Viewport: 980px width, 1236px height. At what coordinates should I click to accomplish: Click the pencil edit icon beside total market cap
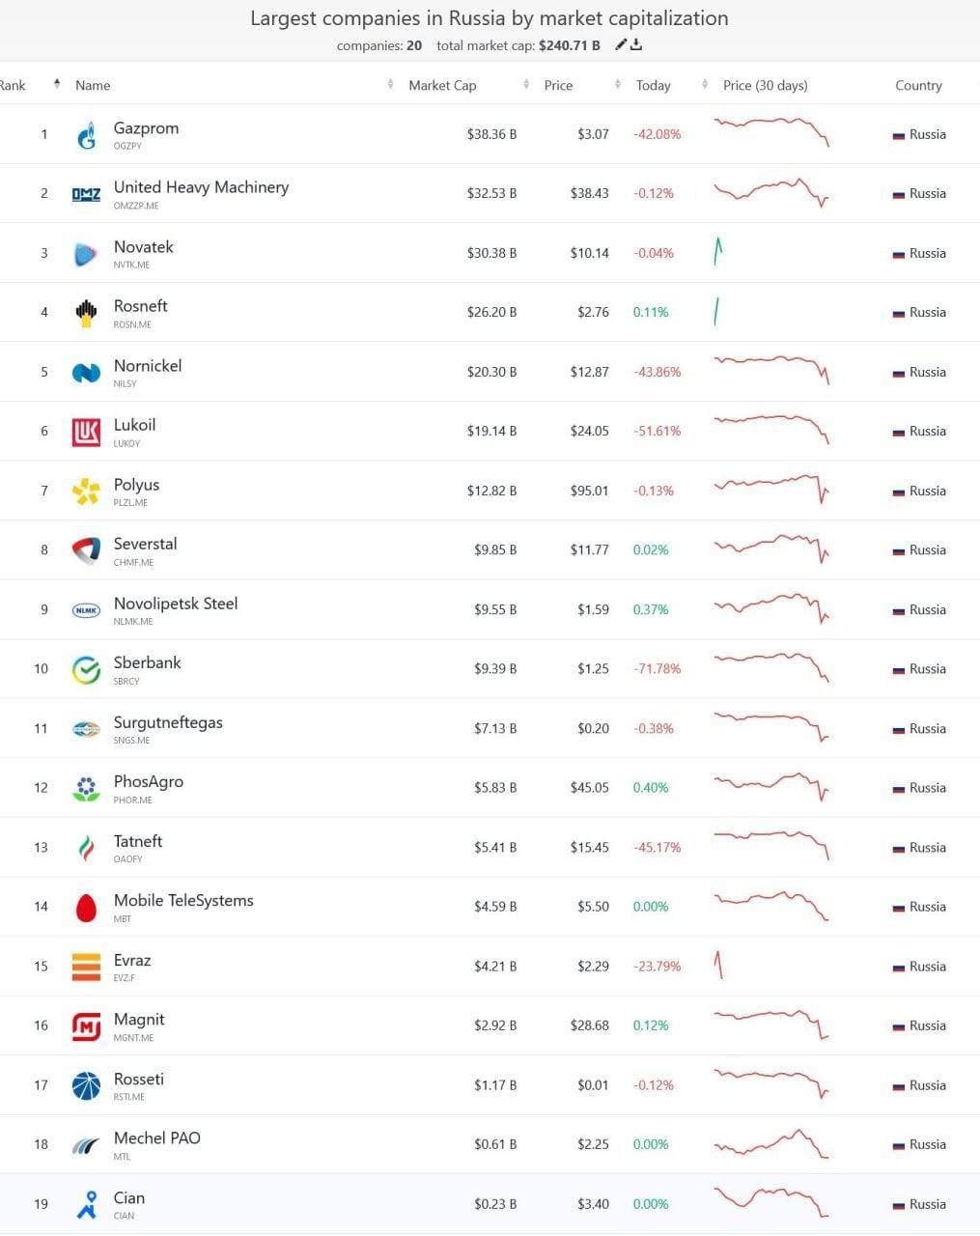click(x=621, y=44)
